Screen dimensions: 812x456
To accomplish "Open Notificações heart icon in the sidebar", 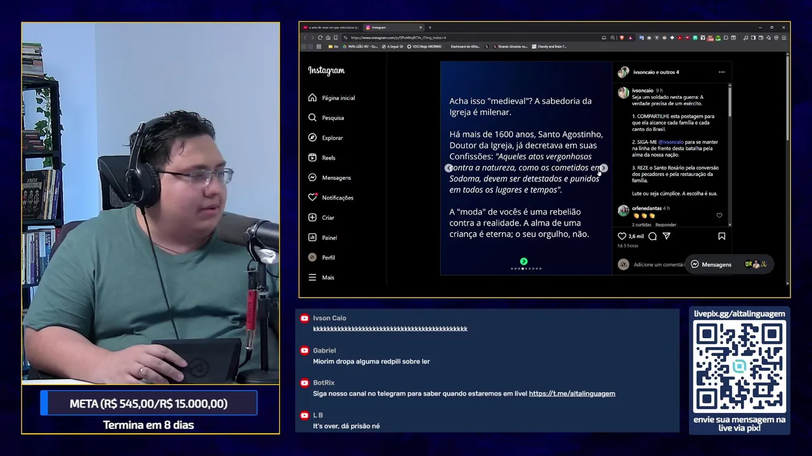I will [312, 197].
